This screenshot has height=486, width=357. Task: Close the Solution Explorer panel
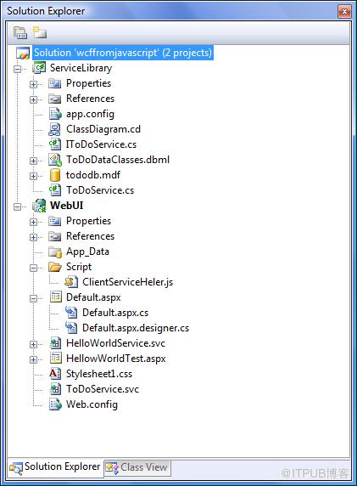(344, 12)
